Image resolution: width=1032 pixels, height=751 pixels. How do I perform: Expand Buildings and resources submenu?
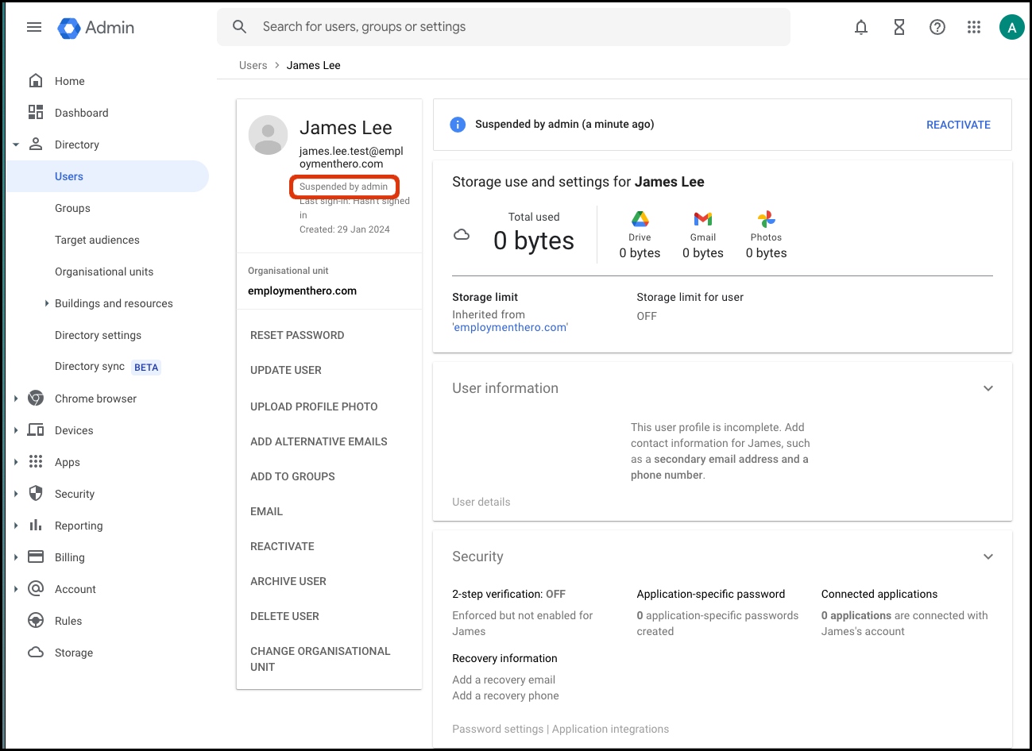point(47,303)
